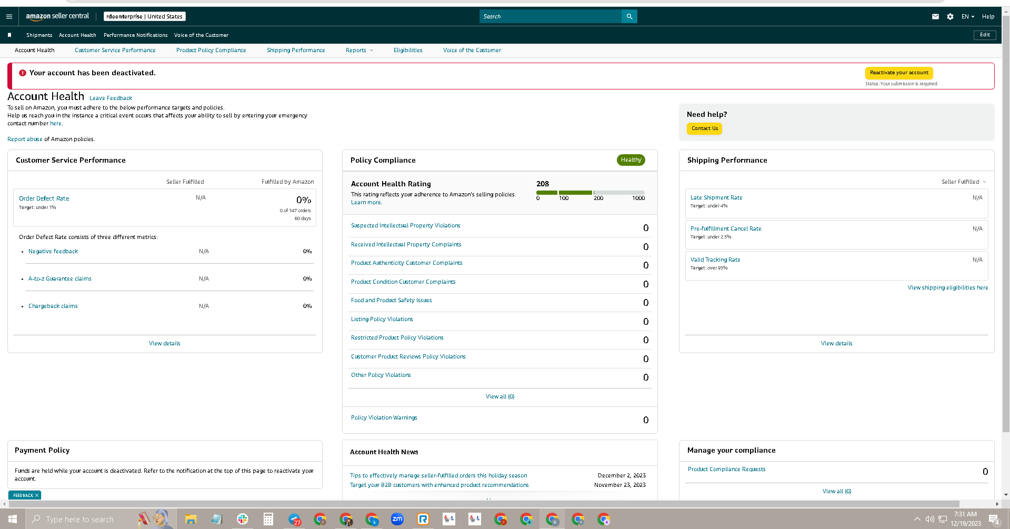This screenshot has height=529, width=1010.
Task: Open Product Compliance Requests link
Action: point(727,469)
